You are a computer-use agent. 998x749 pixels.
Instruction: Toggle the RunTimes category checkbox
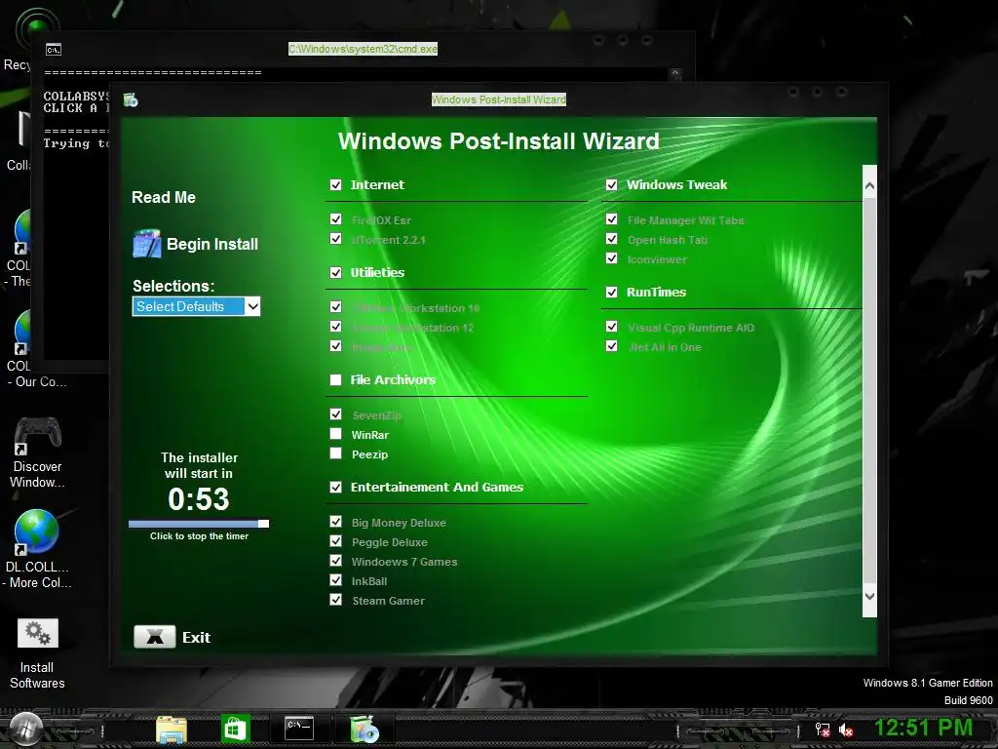pyautogui.click(x=612, y=293)
